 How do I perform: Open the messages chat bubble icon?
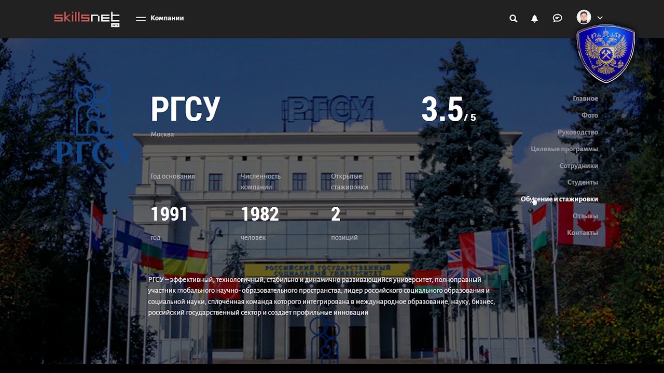(558, 18)
